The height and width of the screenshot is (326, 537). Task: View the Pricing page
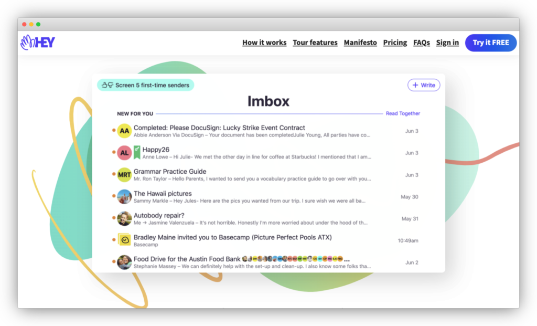pos(395,43)
